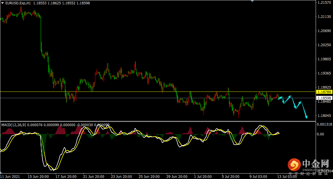Click the MACD(12,26,9) indicator label

click(13, 125)
